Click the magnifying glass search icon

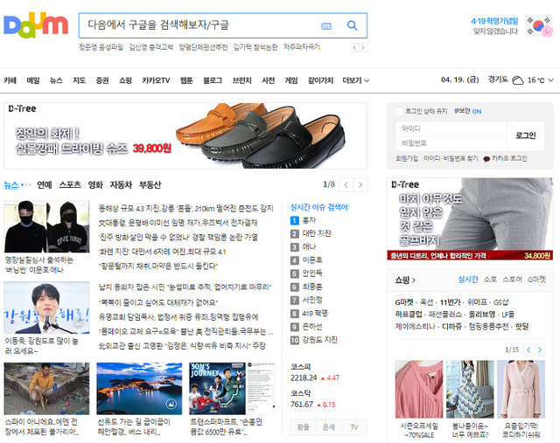352,26
